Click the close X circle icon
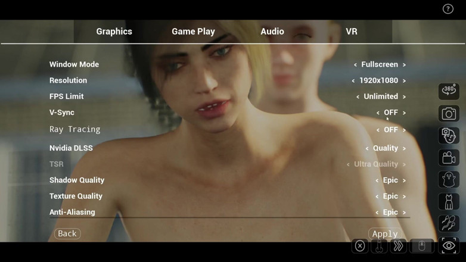 (360, 246)
